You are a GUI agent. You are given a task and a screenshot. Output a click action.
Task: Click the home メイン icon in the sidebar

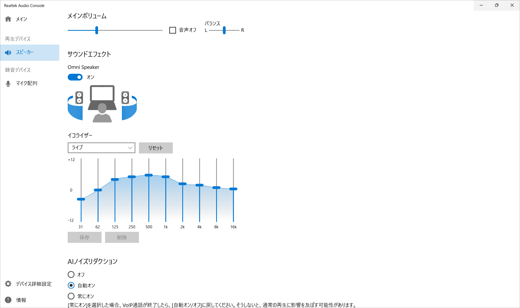click(x=8, y=19)
